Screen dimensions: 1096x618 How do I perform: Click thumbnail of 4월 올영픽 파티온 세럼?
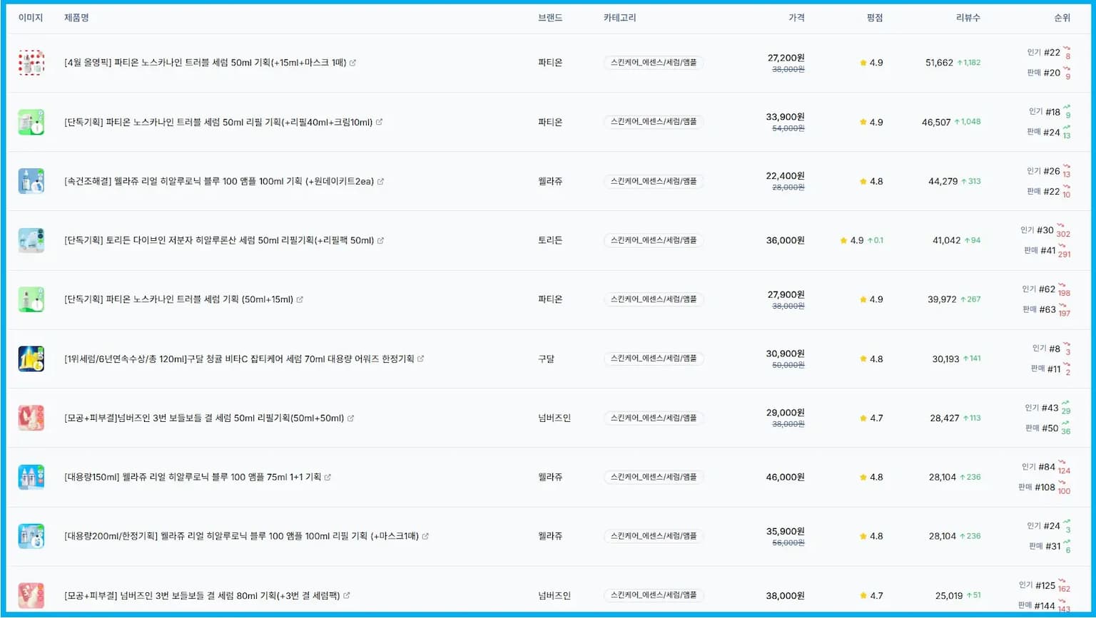[x=31, y=63]
